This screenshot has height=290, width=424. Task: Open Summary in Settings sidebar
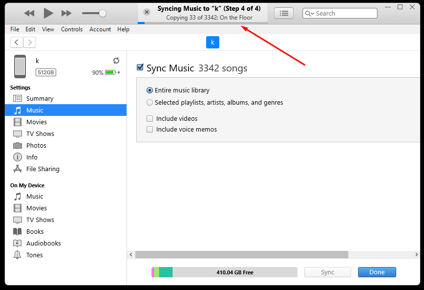(x=66, y=99)
